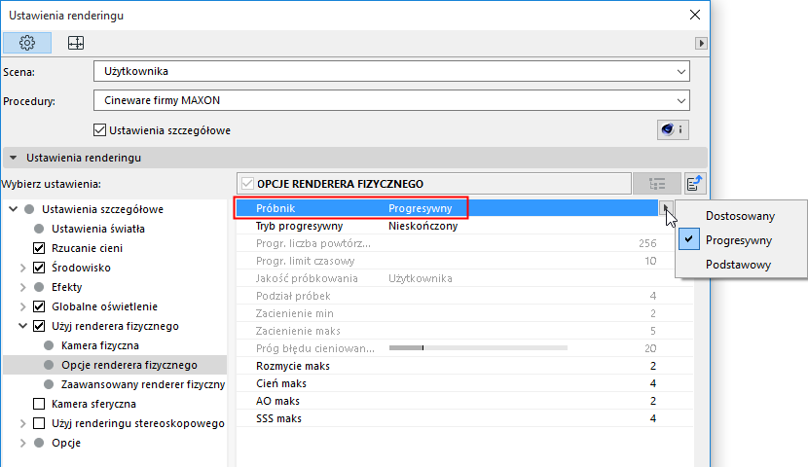Click the Cień maks value 4
The width and height of the screenshot is (808, 467).
point(653,383)
